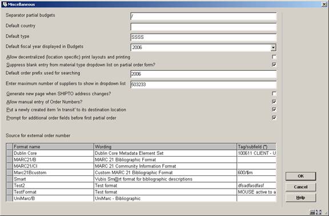
Task: Click the MARC 21 Bibliographic Format wording cell
Action: [165, 159]
